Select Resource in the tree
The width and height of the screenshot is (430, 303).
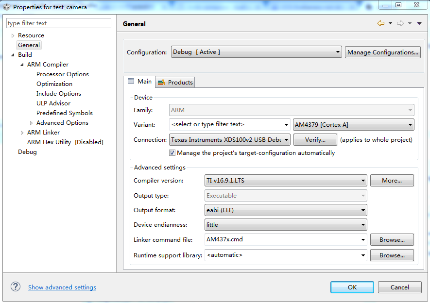coord(31,35)
